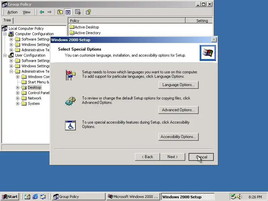Expand Network tree node
Viewport: 268px width, 201px height.
pos(18,98)
